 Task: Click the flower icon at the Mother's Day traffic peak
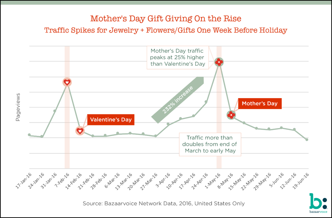219,62
